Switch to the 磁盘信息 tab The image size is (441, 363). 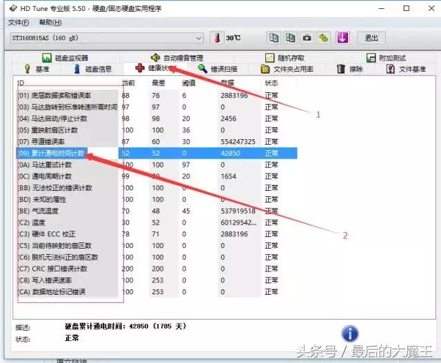coord(92,69)
